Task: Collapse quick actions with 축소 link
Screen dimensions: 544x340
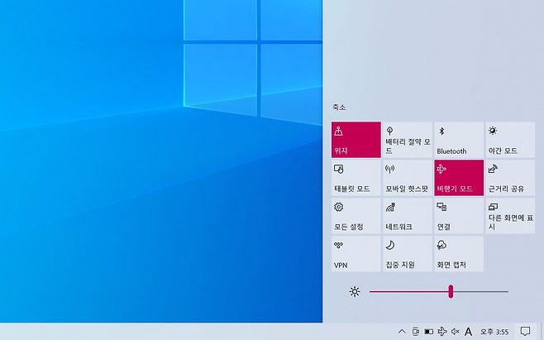Action: click(339, 108)
